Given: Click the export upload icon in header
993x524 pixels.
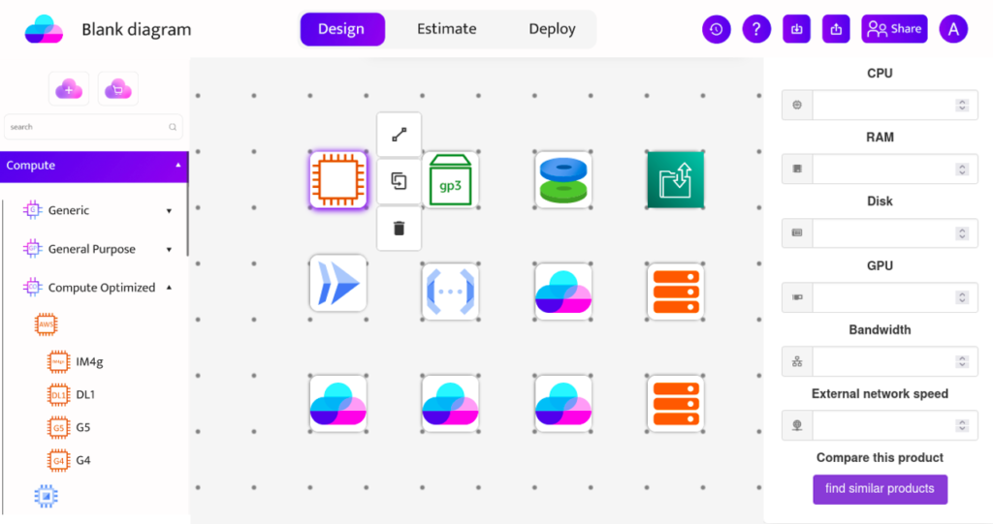Looking at the screenshot, I should coord(836,29).
